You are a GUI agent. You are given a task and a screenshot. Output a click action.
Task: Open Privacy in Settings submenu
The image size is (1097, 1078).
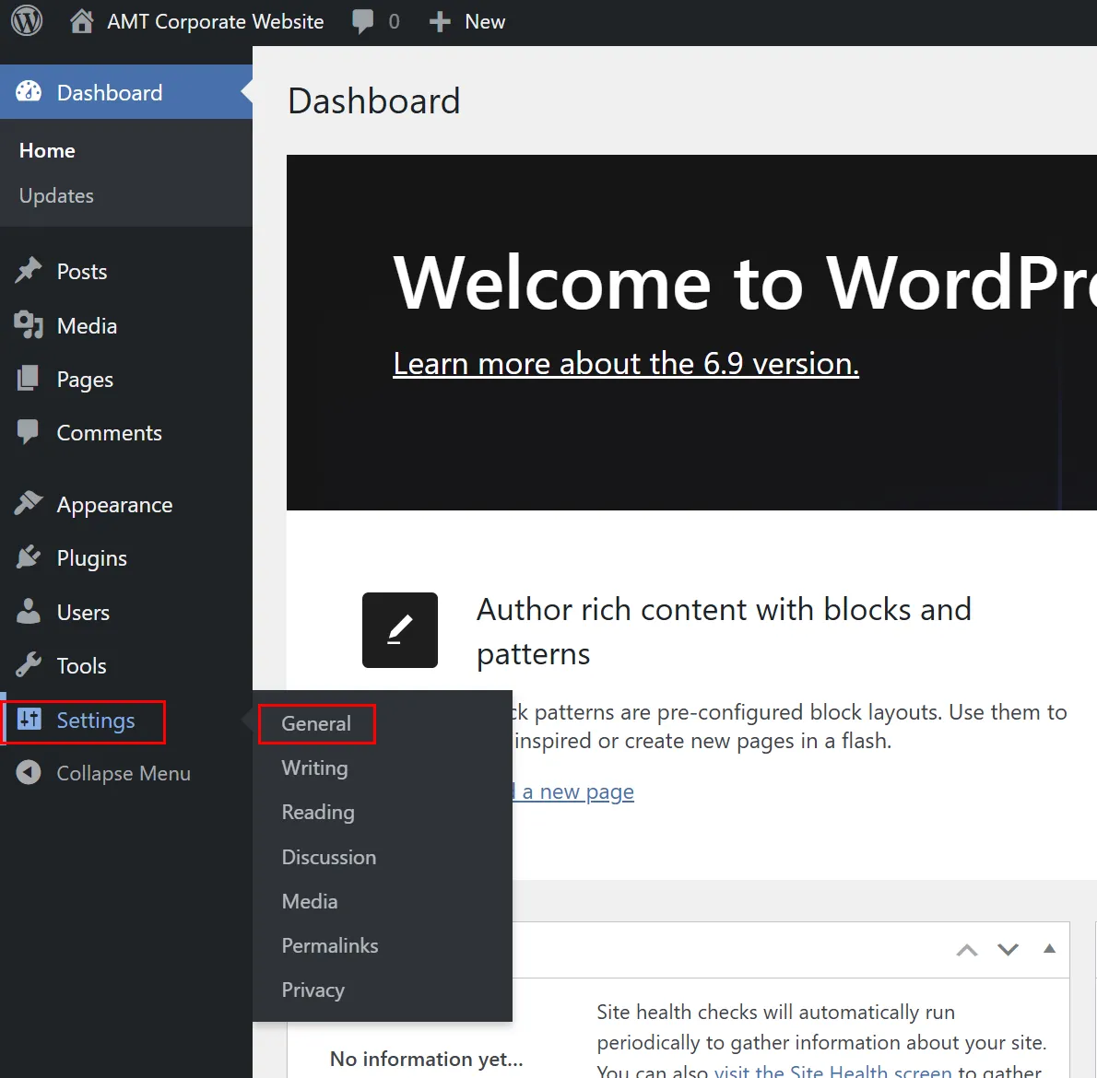(x=313, y=990)
